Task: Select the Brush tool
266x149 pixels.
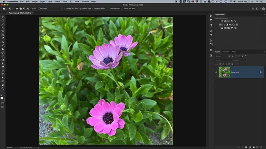Action: (x=3, y=46)
